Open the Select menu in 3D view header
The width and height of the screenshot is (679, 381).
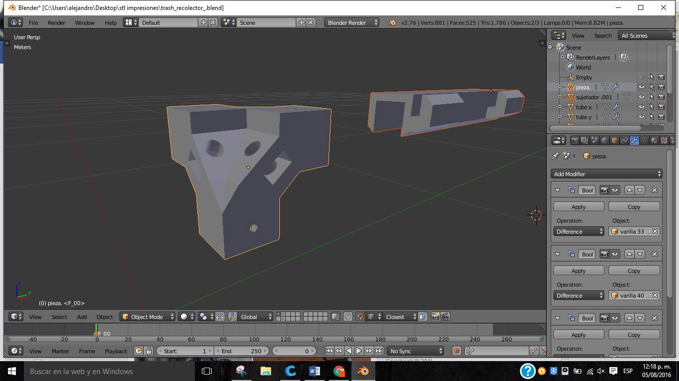[59, 317]
